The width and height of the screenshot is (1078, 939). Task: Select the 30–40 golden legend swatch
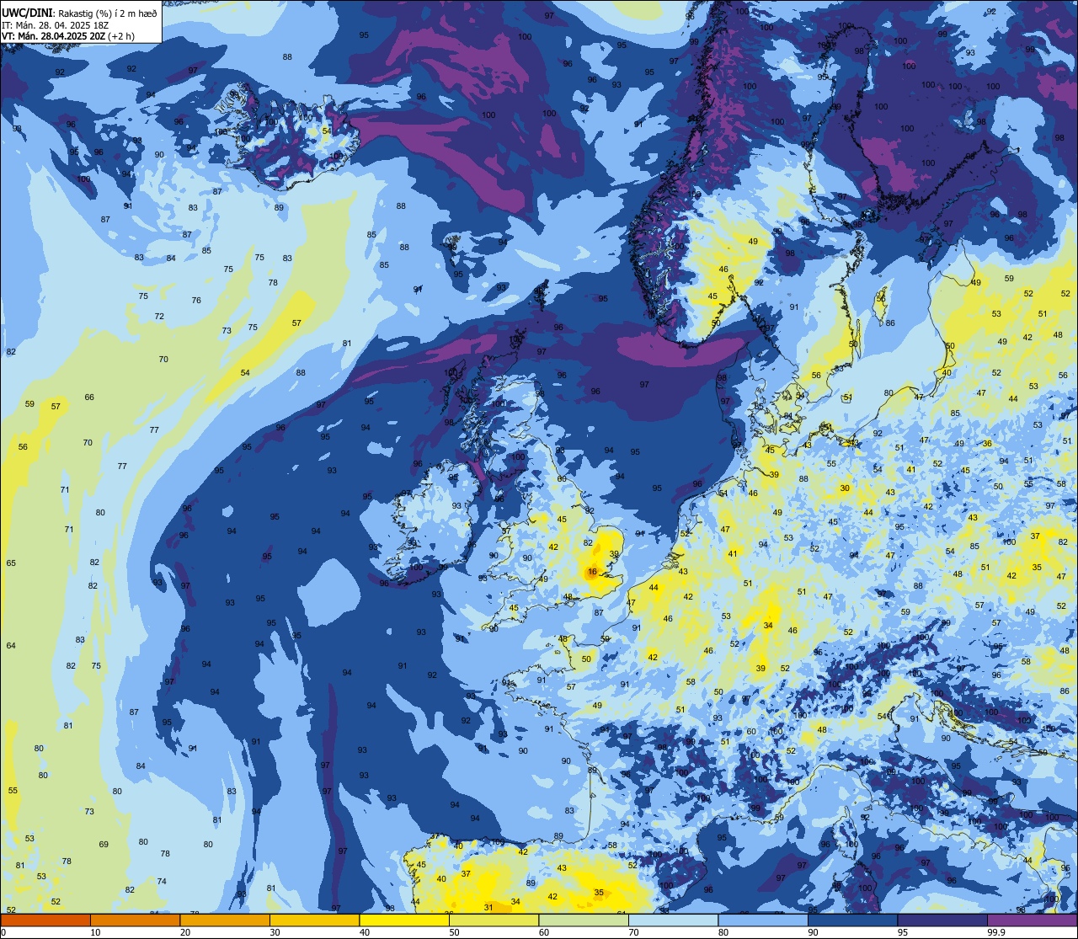coord(314,920)
